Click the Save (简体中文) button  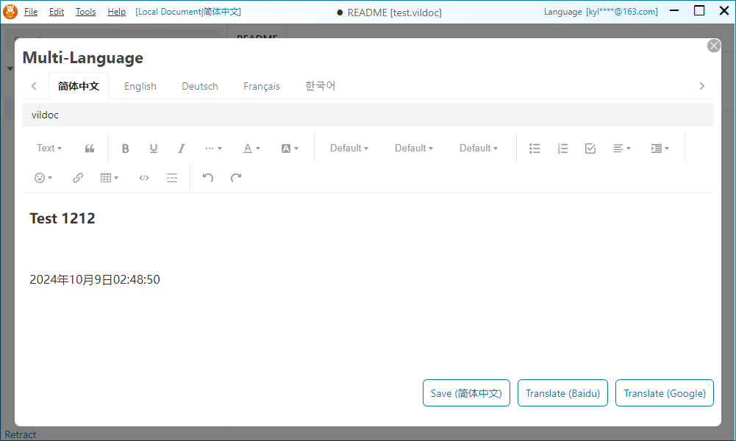(x=466, y=393)
